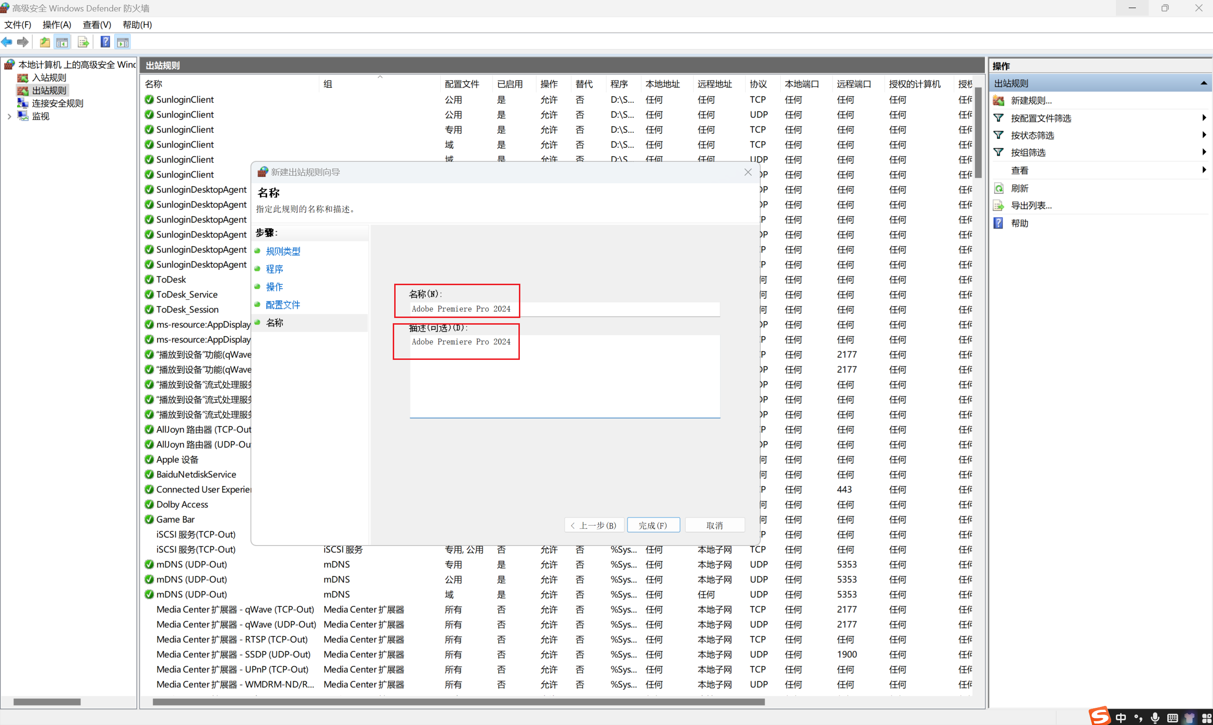Click the 名称(N) text input field
The width and height of the screenshot is (1213, 725).
click(x=565, y=309)
